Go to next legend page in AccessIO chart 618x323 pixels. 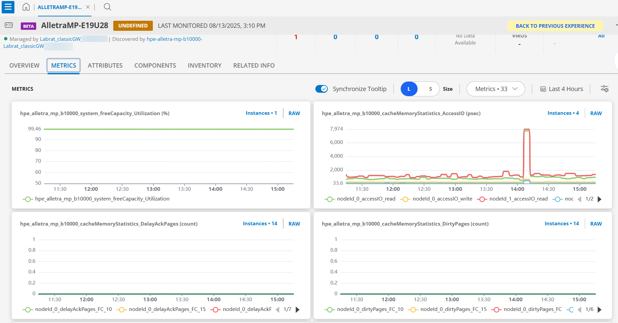point(600,199)
